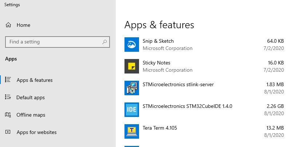The image size is (293, 147).
Task: Click the stlink-server installer icon
Action: [x=132, y=88]
